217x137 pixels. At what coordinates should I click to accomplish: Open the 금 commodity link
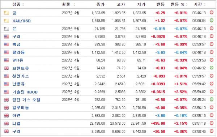(x=14, y=13)
